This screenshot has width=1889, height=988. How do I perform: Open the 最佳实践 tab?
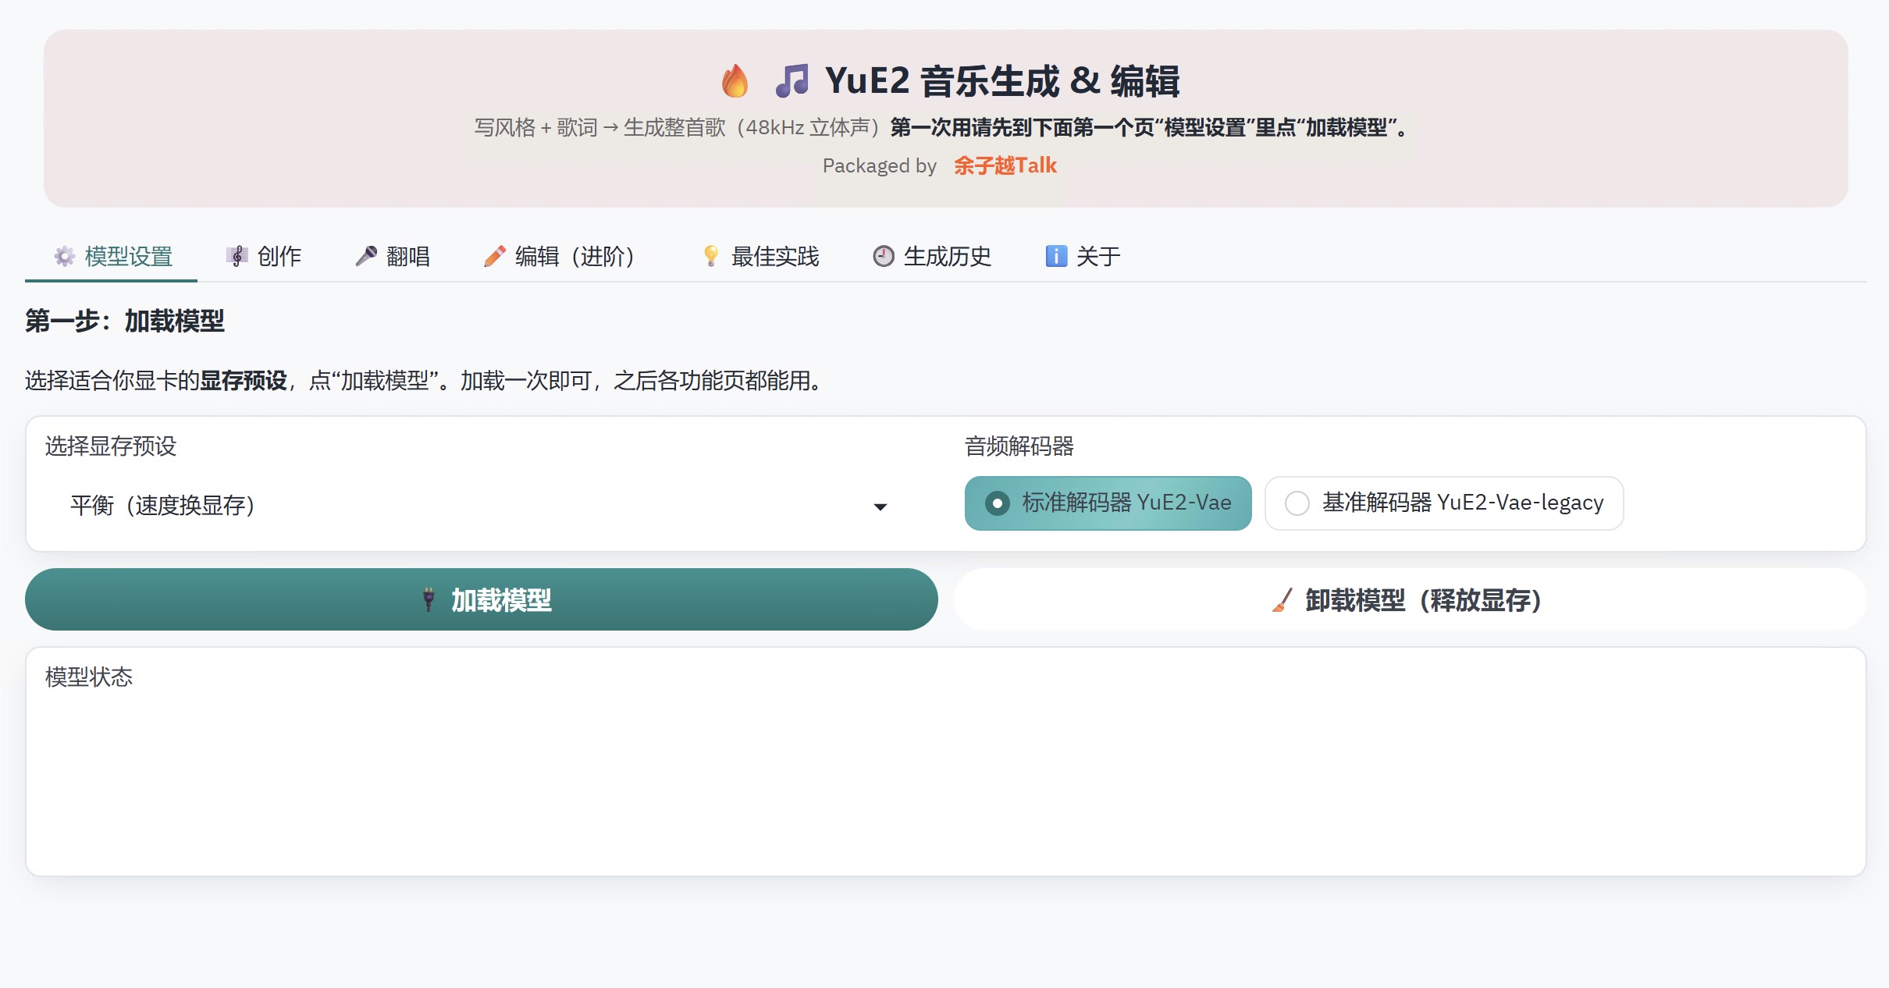coord(760,256)
